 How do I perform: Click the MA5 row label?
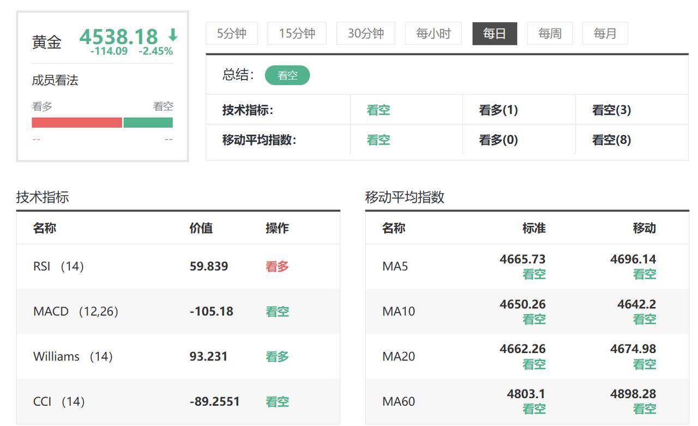(x=395, y=266)
